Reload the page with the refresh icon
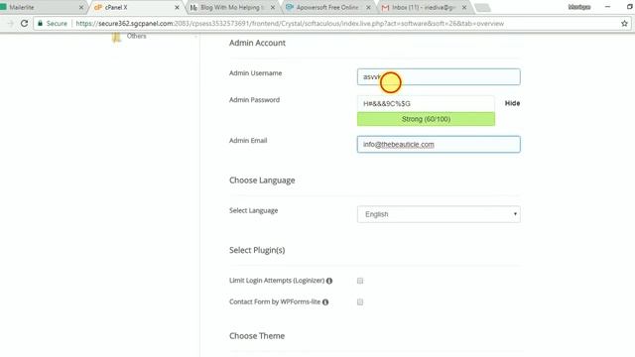 24,24
